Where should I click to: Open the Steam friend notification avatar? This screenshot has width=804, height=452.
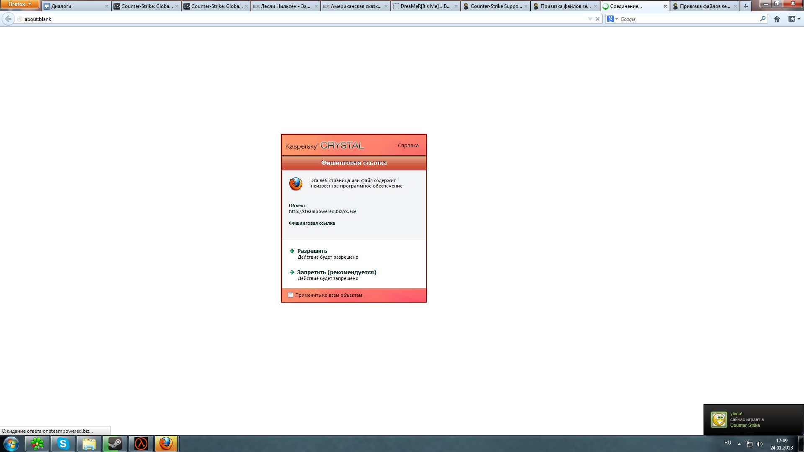tap(719, 420)
